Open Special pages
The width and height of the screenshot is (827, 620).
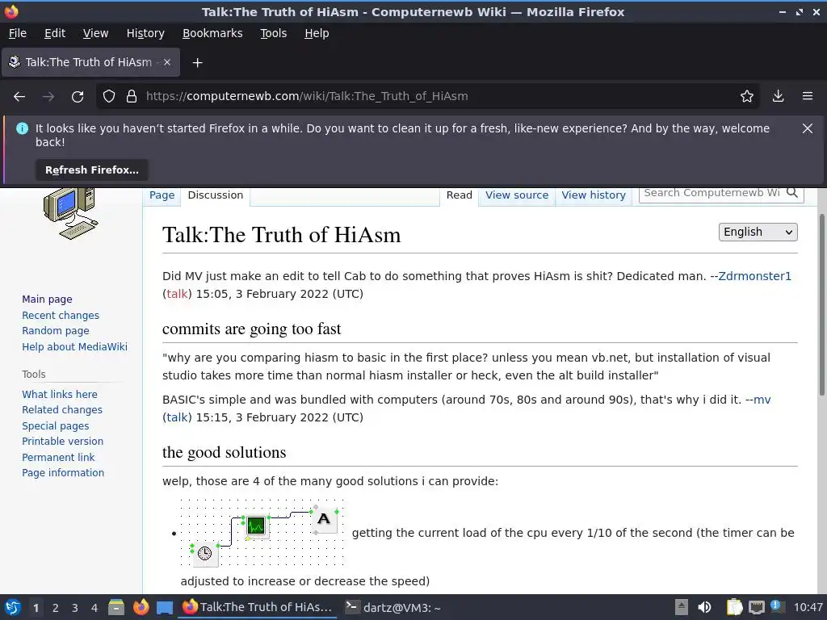56,426
